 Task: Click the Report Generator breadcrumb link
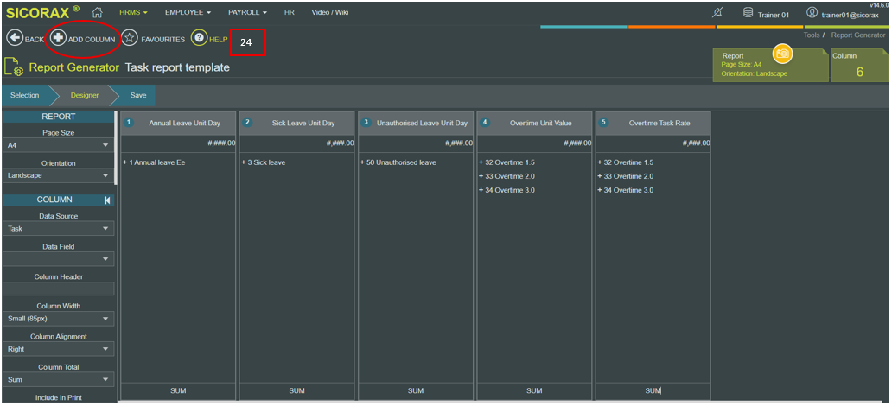click(858, 35)
